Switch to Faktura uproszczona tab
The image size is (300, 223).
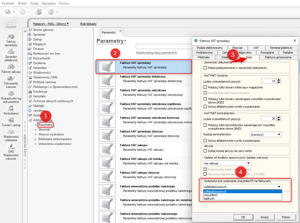tap(278, 57)
